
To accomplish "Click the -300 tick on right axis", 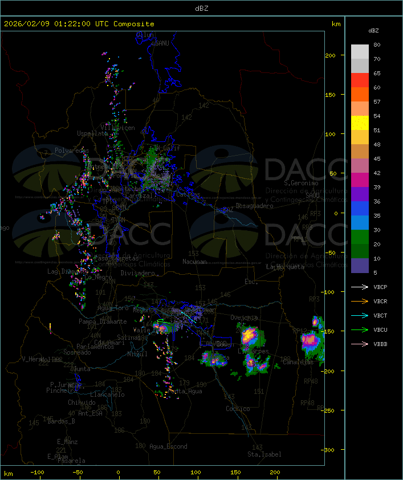I will [328, 450].
